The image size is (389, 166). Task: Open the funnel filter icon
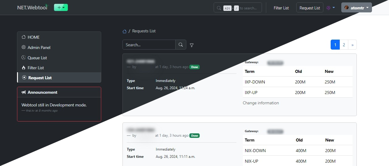coord(192,45)
